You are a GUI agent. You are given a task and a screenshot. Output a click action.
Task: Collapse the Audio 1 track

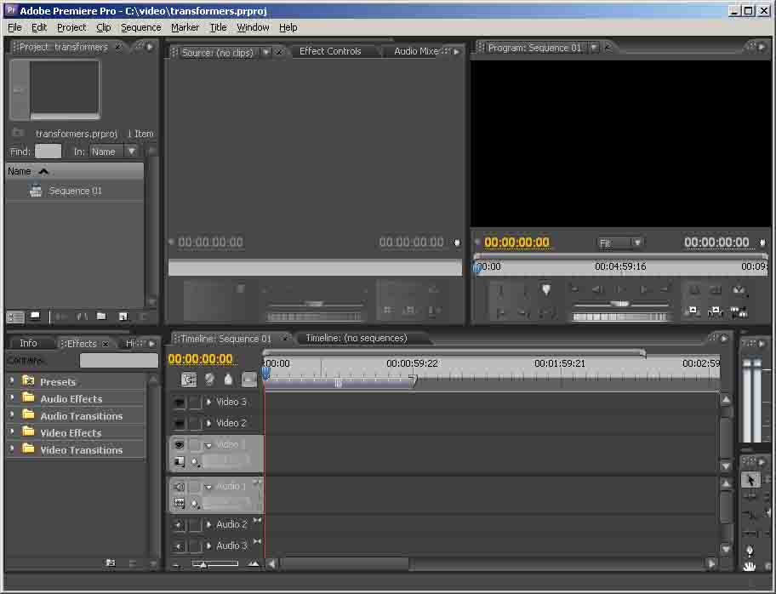[x=208, y=487]
